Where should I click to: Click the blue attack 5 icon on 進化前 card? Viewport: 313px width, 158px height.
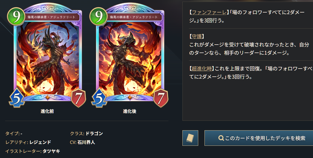tap(17, 98)
